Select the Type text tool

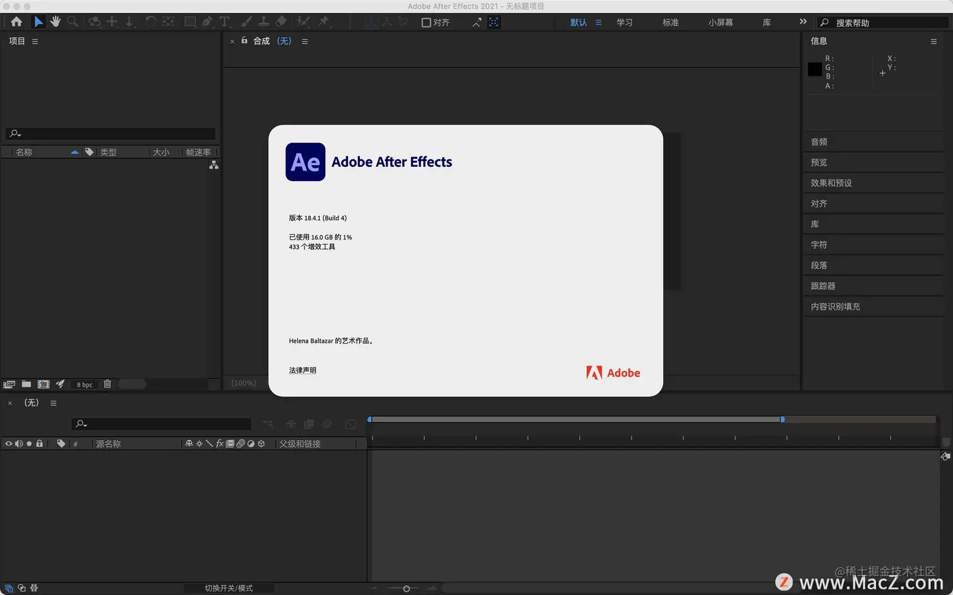pyautogui.click(x=224, y=22)
